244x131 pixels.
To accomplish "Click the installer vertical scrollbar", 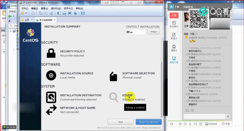I will (x=161, y=90).
